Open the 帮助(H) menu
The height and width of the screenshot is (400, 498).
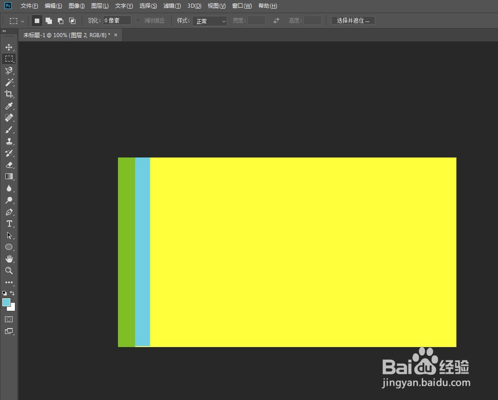click(x=268, y=5)
